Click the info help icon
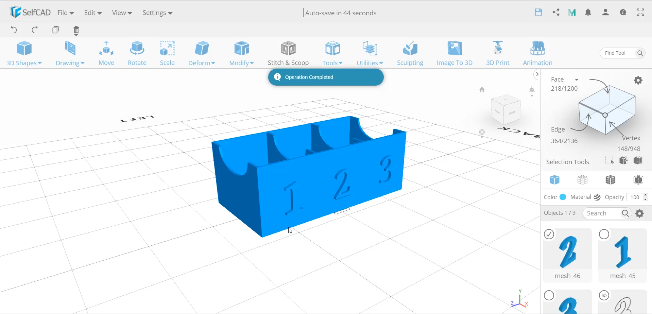The width and height of the screenshot is (652, 314). (623, 12)
